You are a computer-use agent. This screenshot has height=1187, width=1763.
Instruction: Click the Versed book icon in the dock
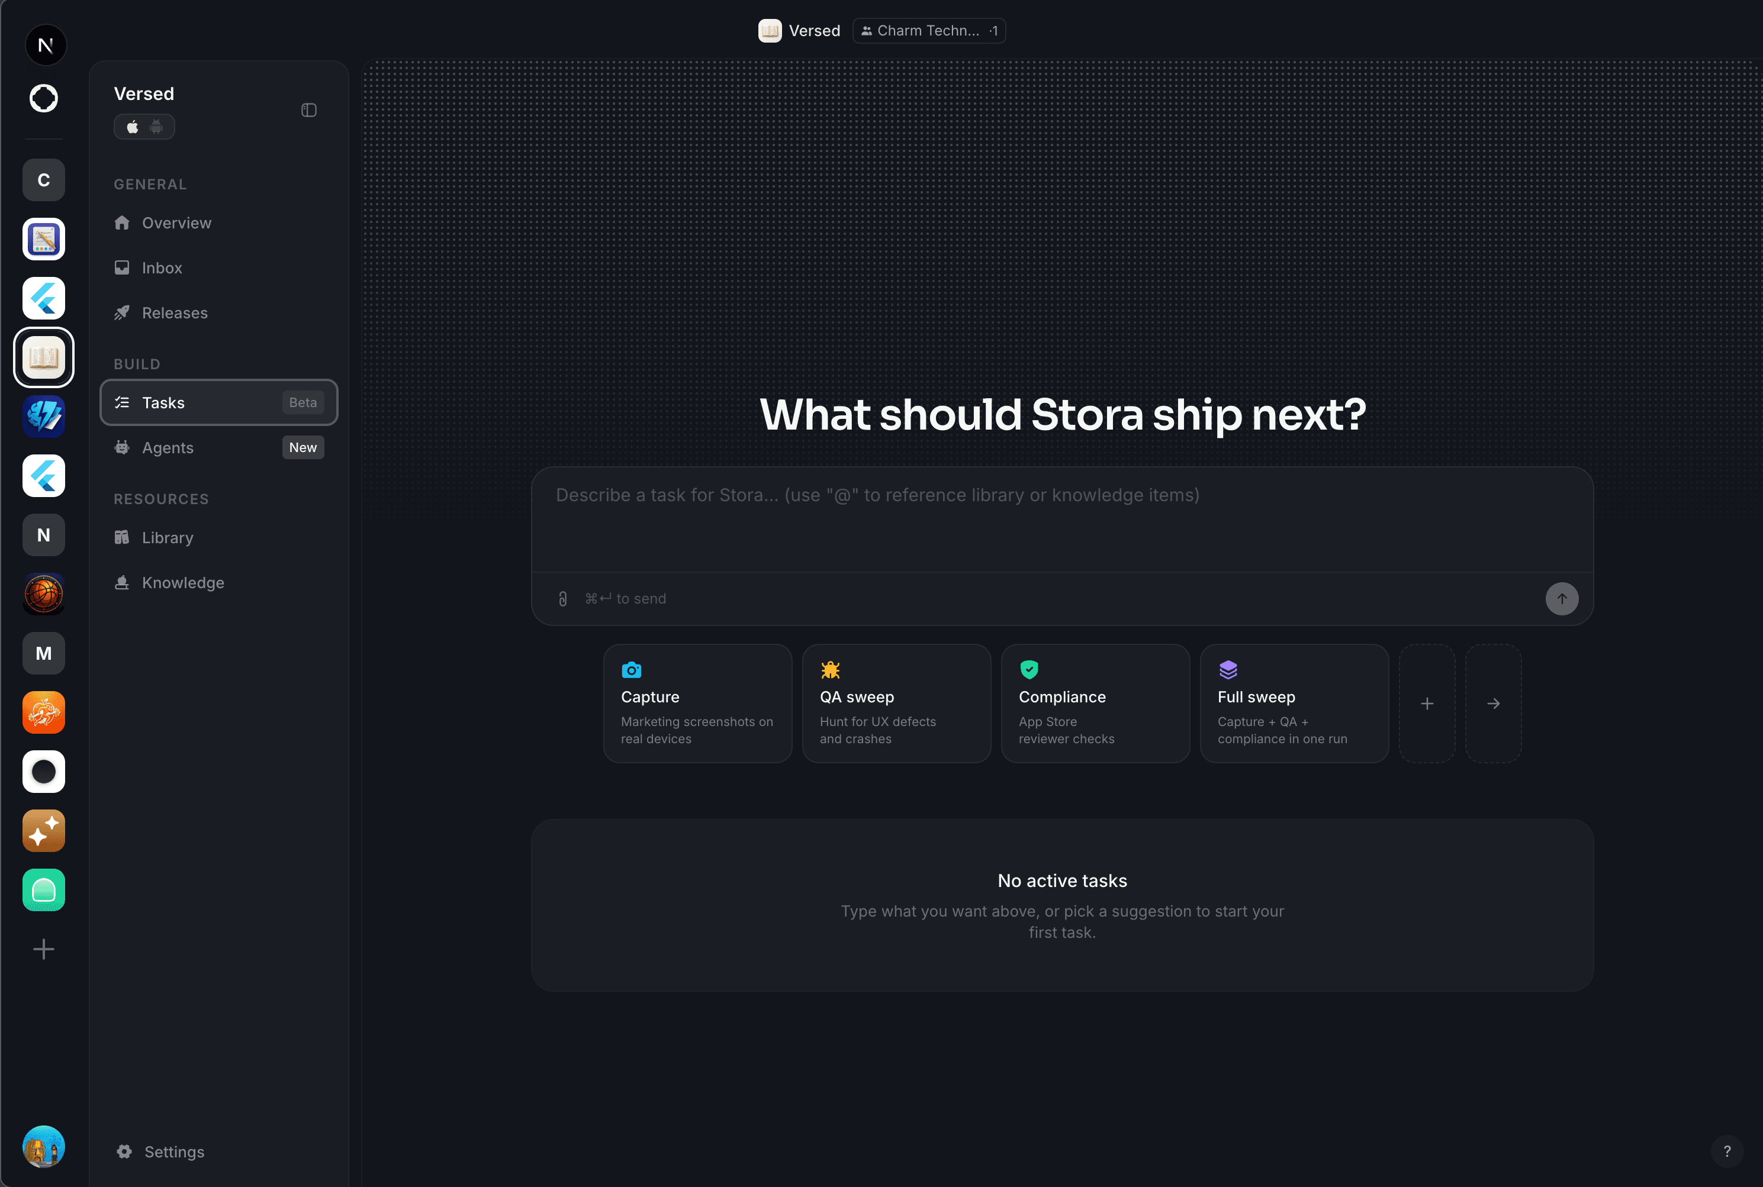(44, 357)
